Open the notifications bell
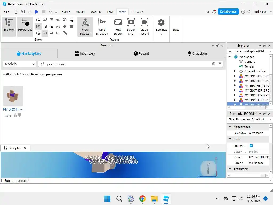The image size is (273, 205). [x=214, y=12]
